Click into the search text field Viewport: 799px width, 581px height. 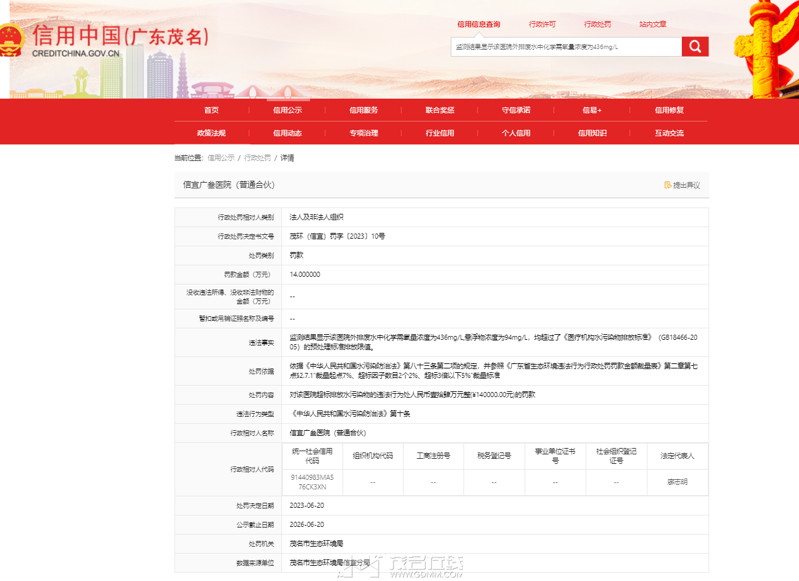[x=566, y=47]
